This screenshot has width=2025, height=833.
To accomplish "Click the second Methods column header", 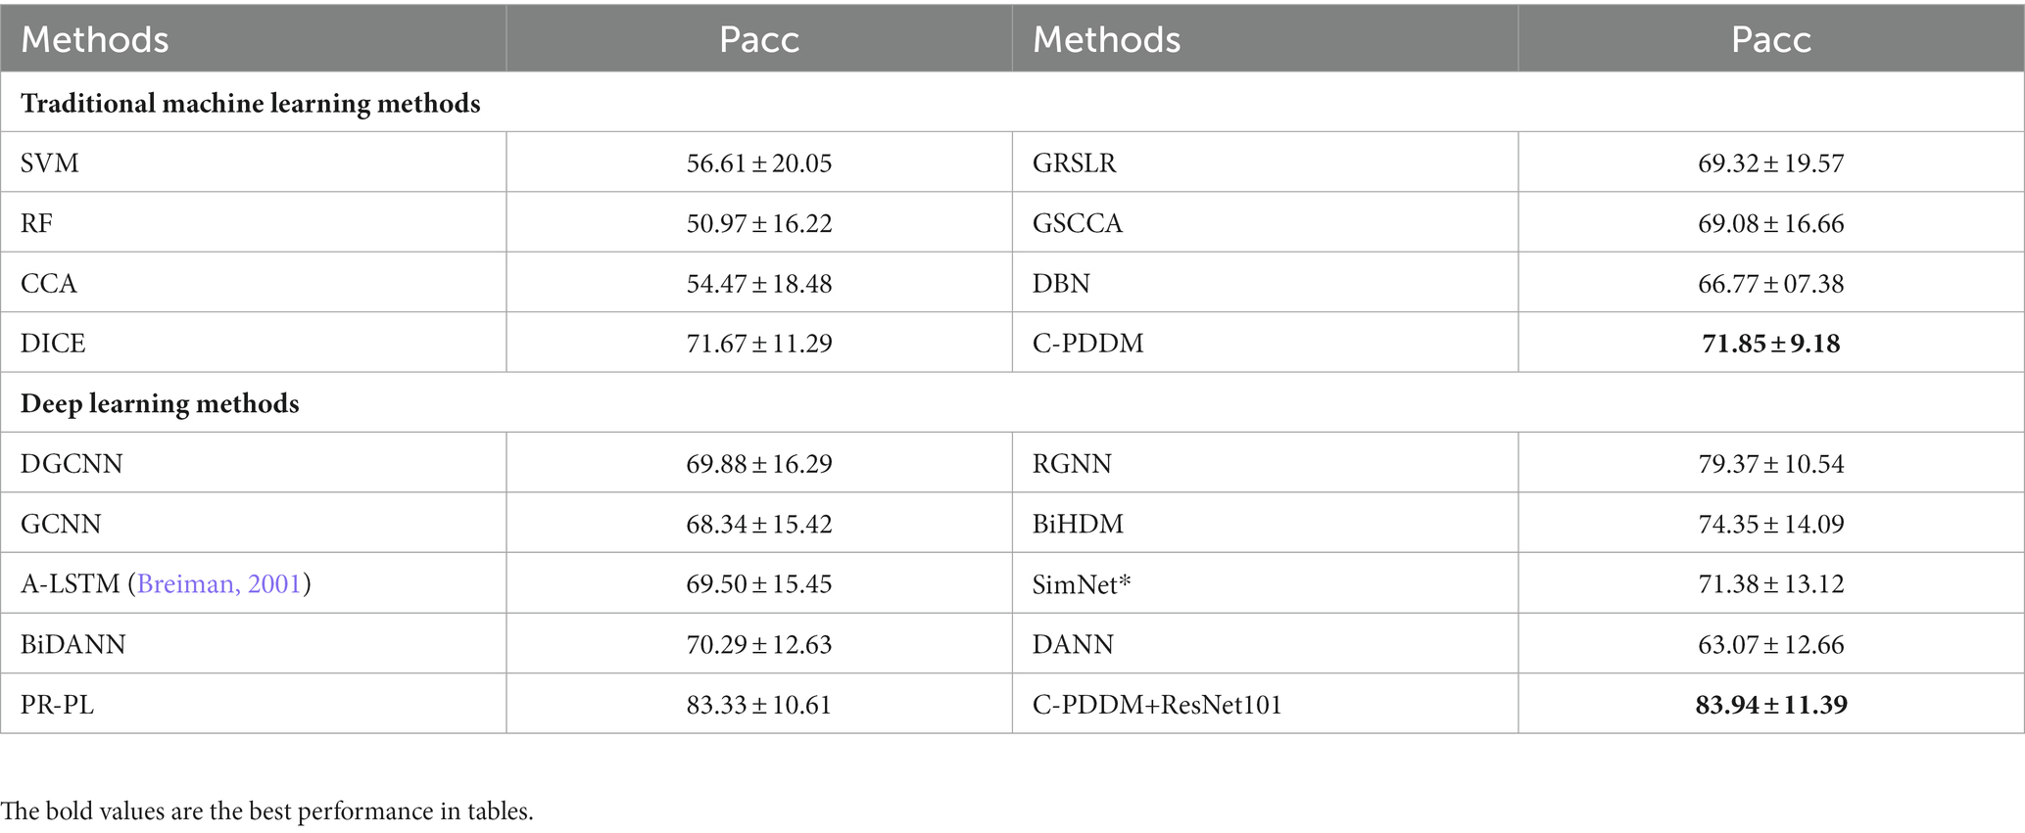I will (x=1107, y=39).
